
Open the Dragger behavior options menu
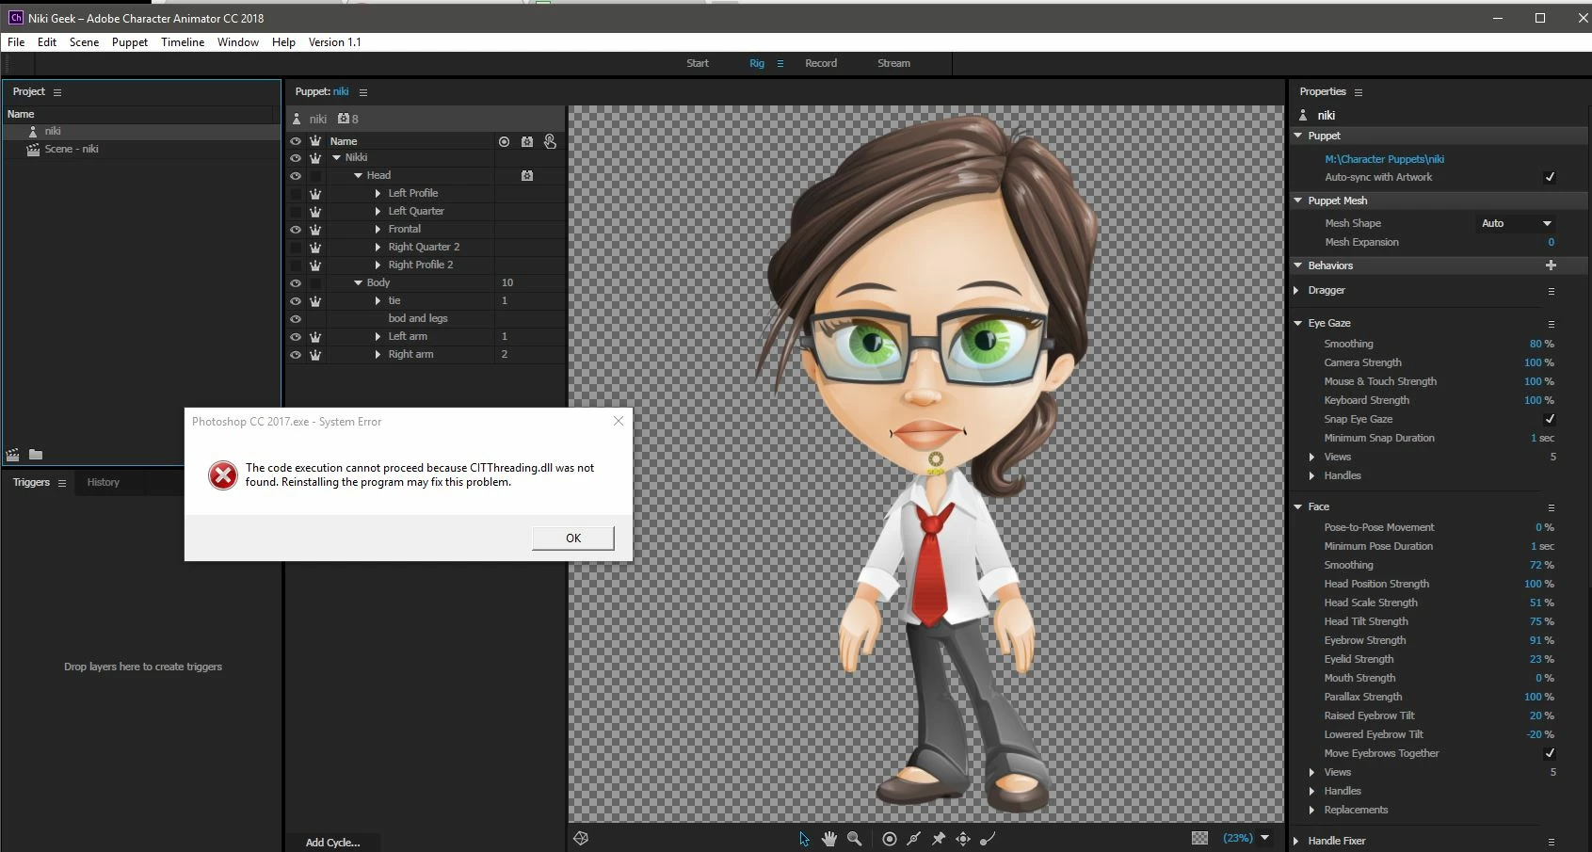(1552, 291)
